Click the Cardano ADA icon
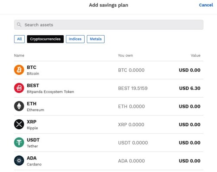This screenshot has width=217, height=172. tap(19, 161)
